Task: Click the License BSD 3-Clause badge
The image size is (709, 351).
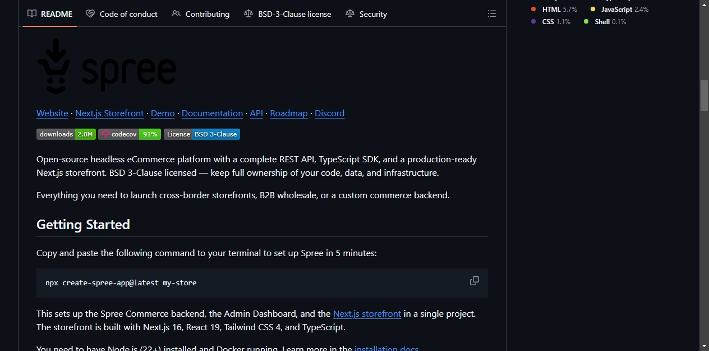Action: click(202, 134)
